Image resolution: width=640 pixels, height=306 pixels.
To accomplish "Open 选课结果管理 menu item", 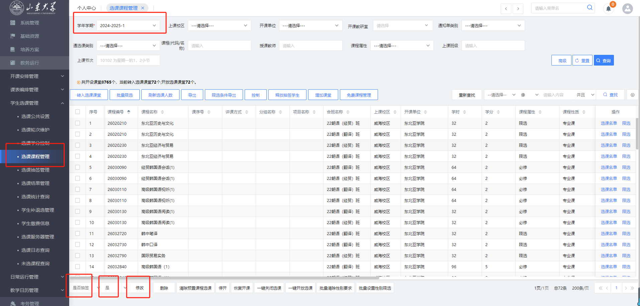I will pyautogui.click(x=35, y=183).
